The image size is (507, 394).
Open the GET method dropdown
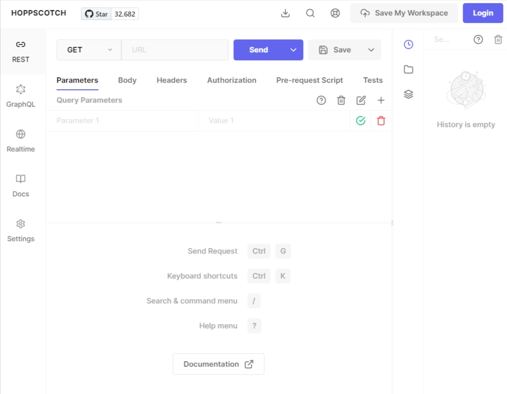[x=89, y=50]
